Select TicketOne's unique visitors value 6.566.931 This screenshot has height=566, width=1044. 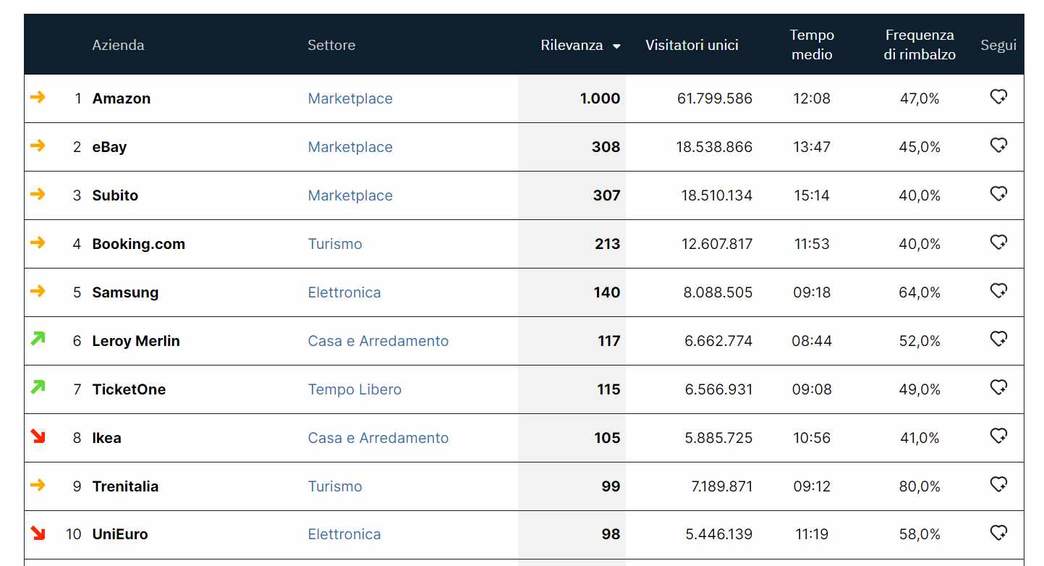[x=718, y=389]
